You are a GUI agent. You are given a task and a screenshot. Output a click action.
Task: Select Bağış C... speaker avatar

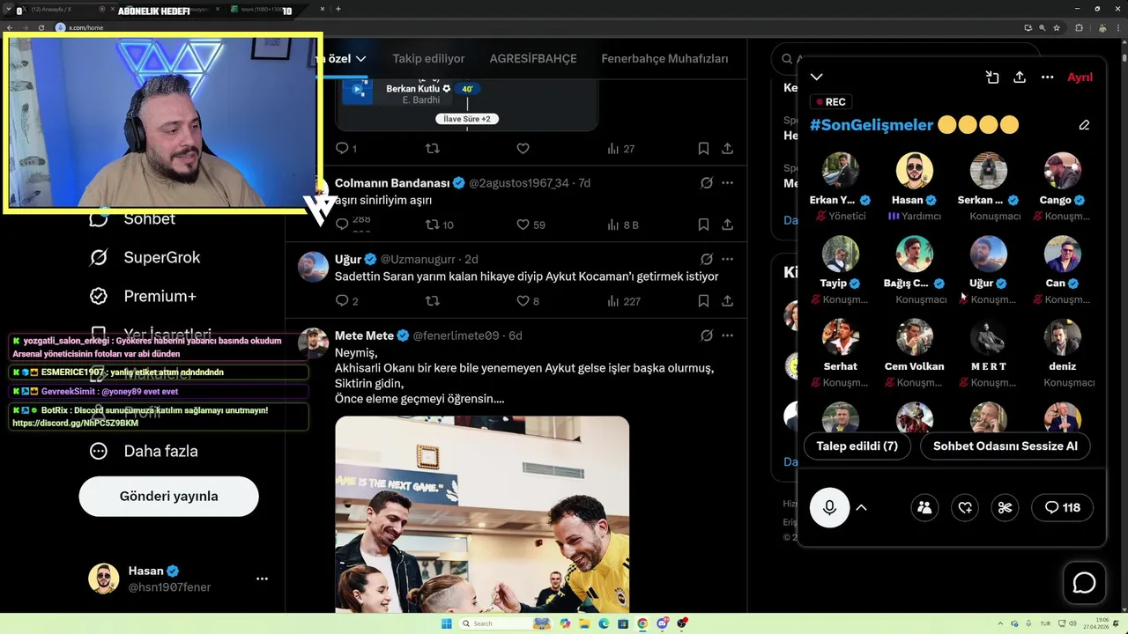tap(915, 254)
